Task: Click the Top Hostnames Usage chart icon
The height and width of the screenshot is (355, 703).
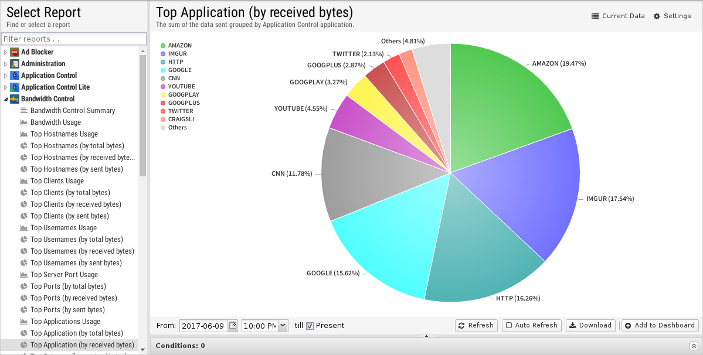Action: click(24, 134)
